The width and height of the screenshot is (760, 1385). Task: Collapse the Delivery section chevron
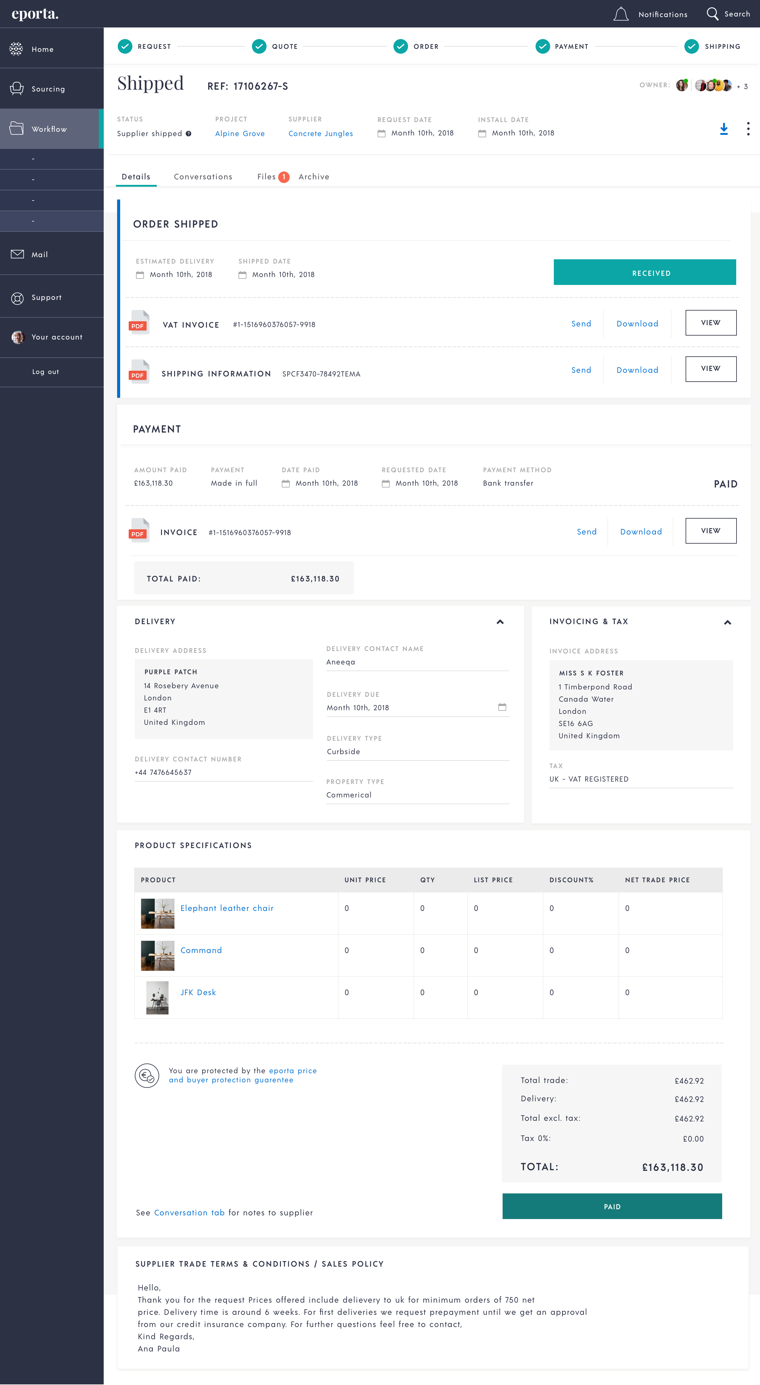(x=500, y=622)
